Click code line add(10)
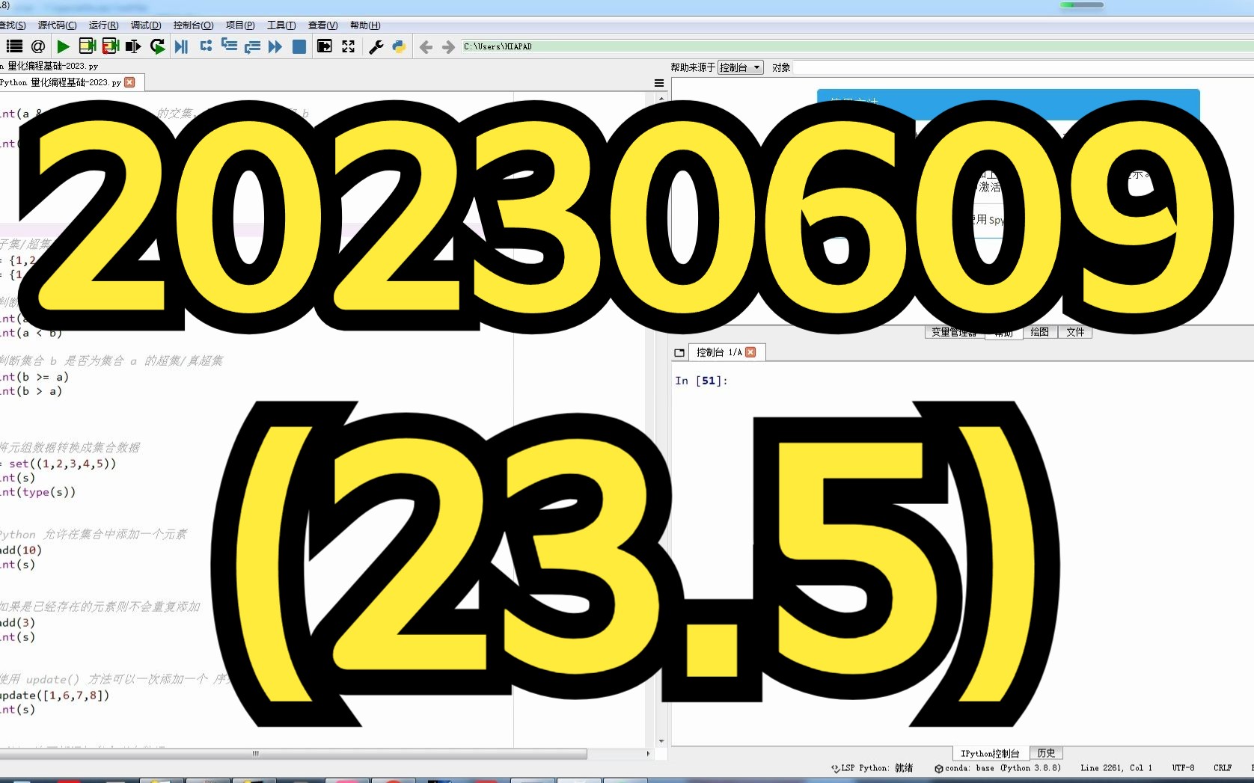 point(21,550)
